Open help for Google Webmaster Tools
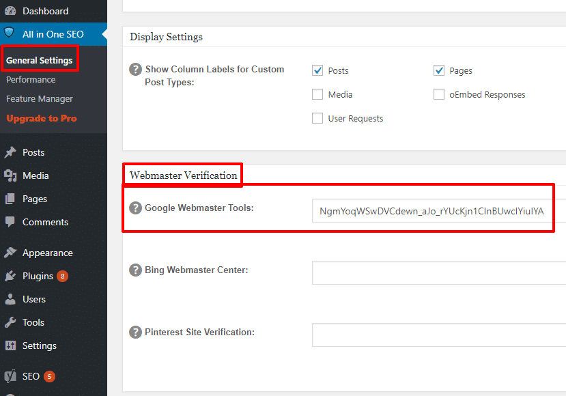 [x=135, y=208]
